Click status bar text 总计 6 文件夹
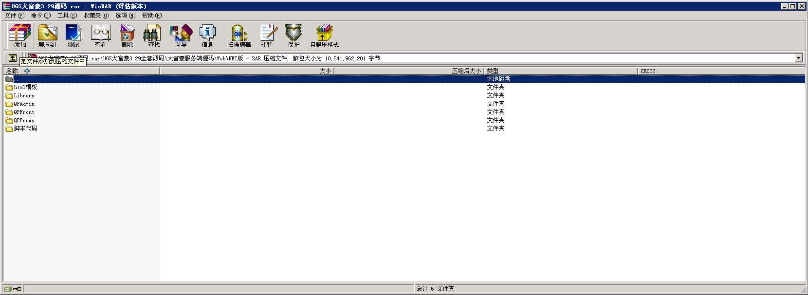The height and width of the screenshot is (295, 808). click(436, 289)
